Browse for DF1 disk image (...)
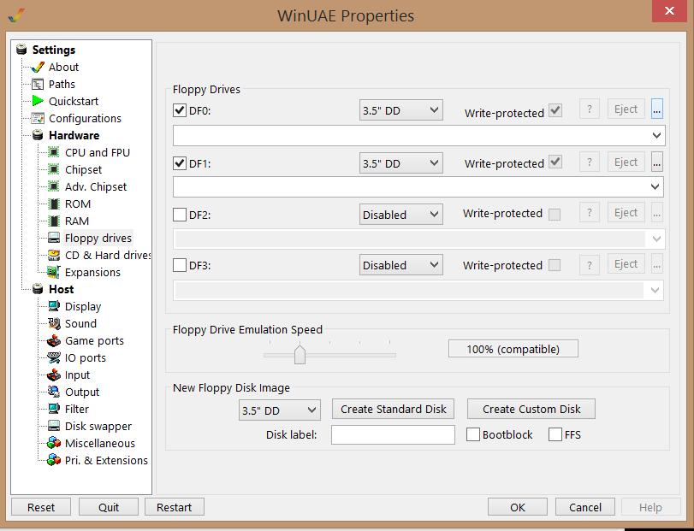This screenshot has width=694, height=531. click(657, 162)
